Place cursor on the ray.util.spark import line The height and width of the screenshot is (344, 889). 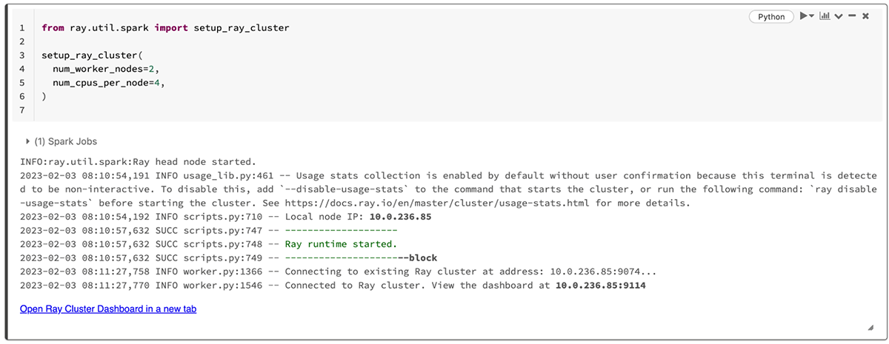pyautogui.click(x=165, y=28)
